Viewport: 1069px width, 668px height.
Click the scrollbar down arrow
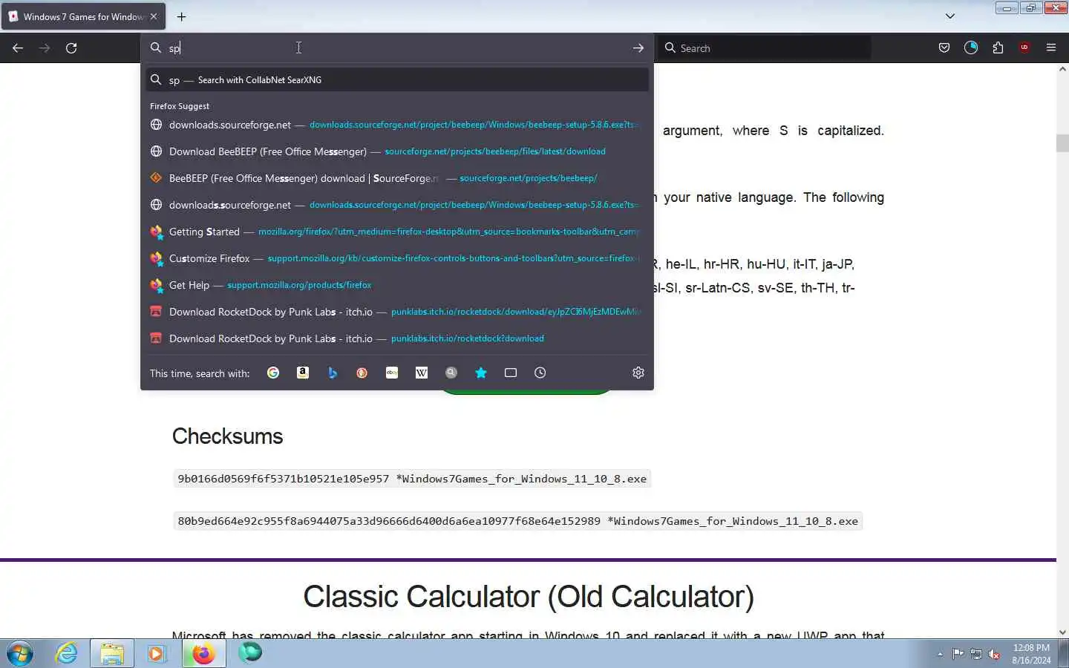(1062, 632)
